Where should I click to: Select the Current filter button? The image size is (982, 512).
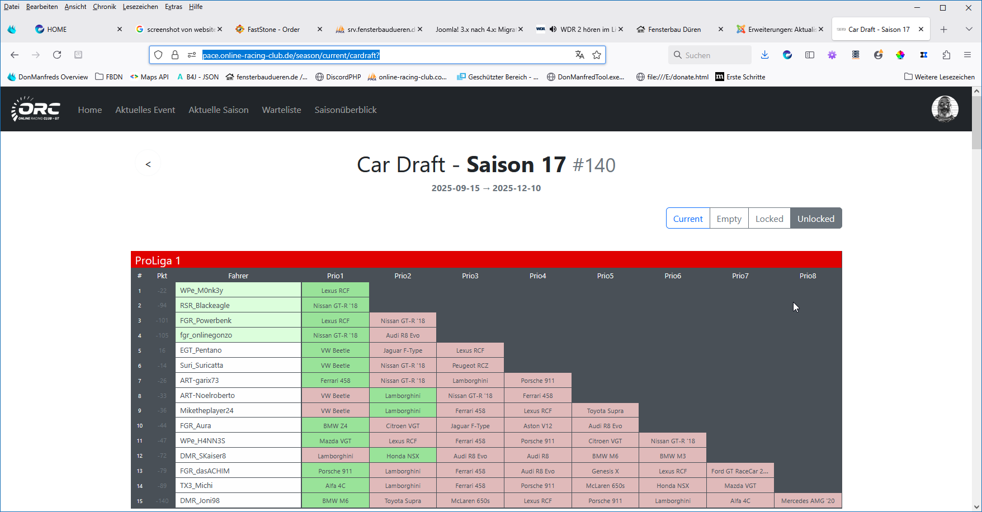click(x=687, y=219)
